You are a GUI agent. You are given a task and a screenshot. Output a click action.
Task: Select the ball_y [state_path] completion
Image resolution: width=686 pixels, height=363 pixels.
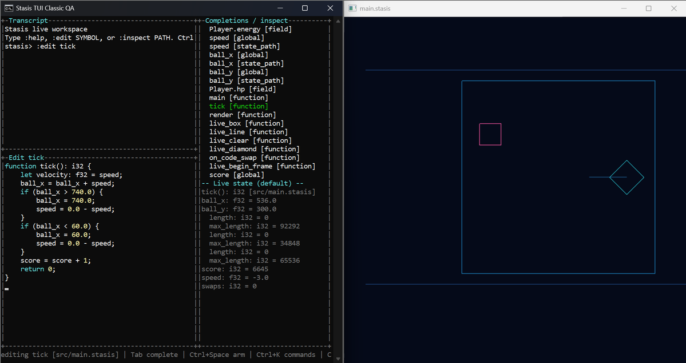point(247,80)
